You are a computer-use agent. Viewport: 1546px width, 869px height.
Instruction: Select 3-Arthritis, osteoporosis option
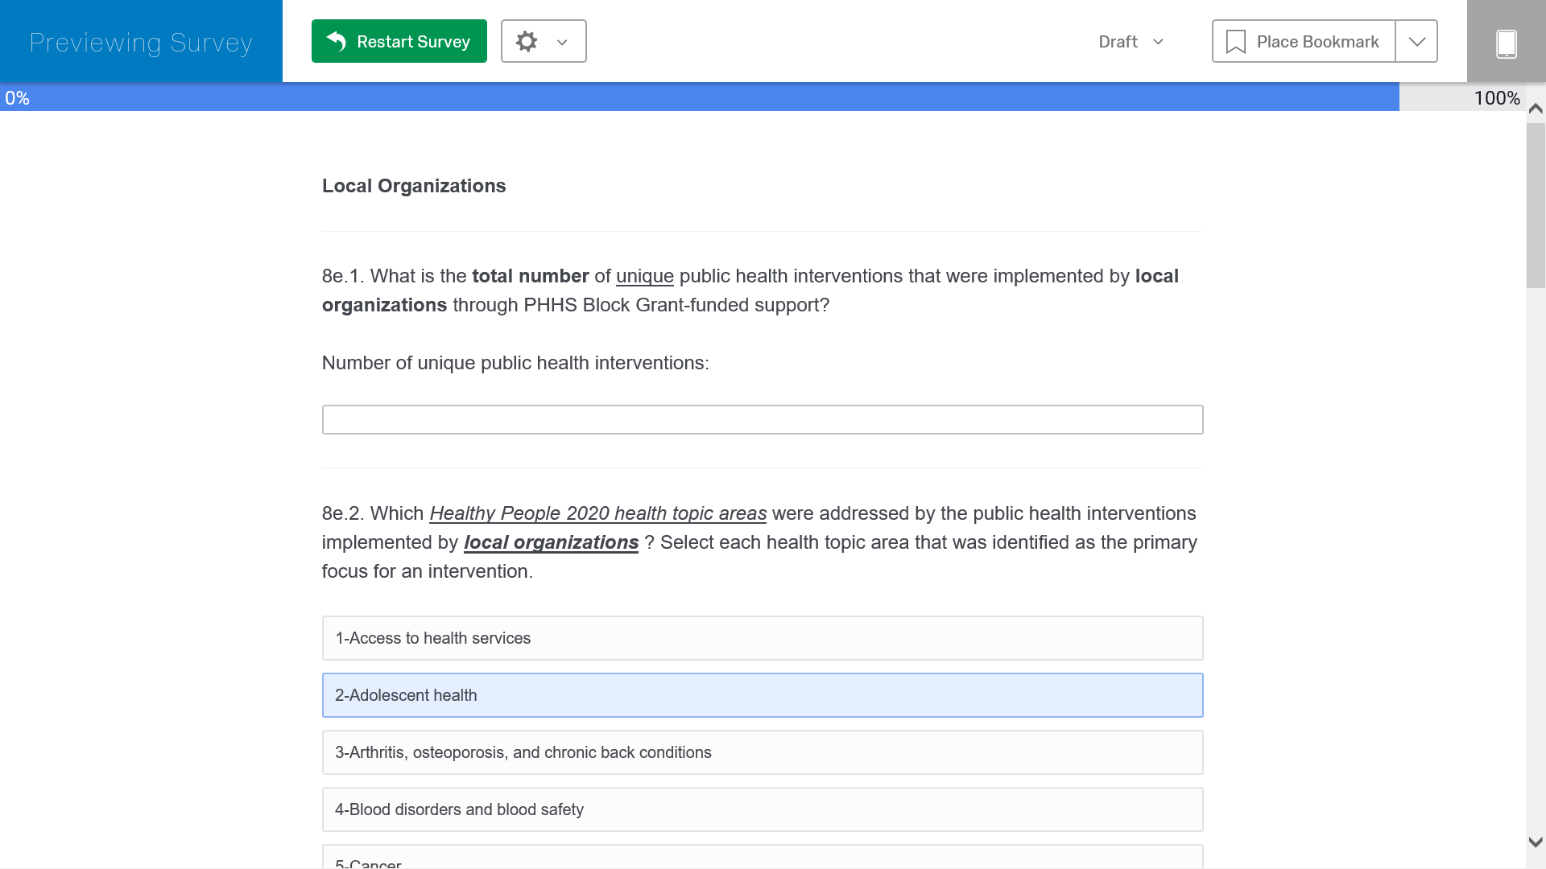(x=762, y=752)
